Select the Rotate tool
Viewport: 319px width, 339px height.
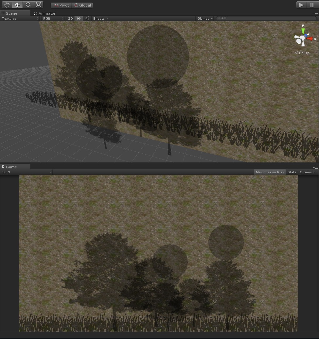(28, 5)
